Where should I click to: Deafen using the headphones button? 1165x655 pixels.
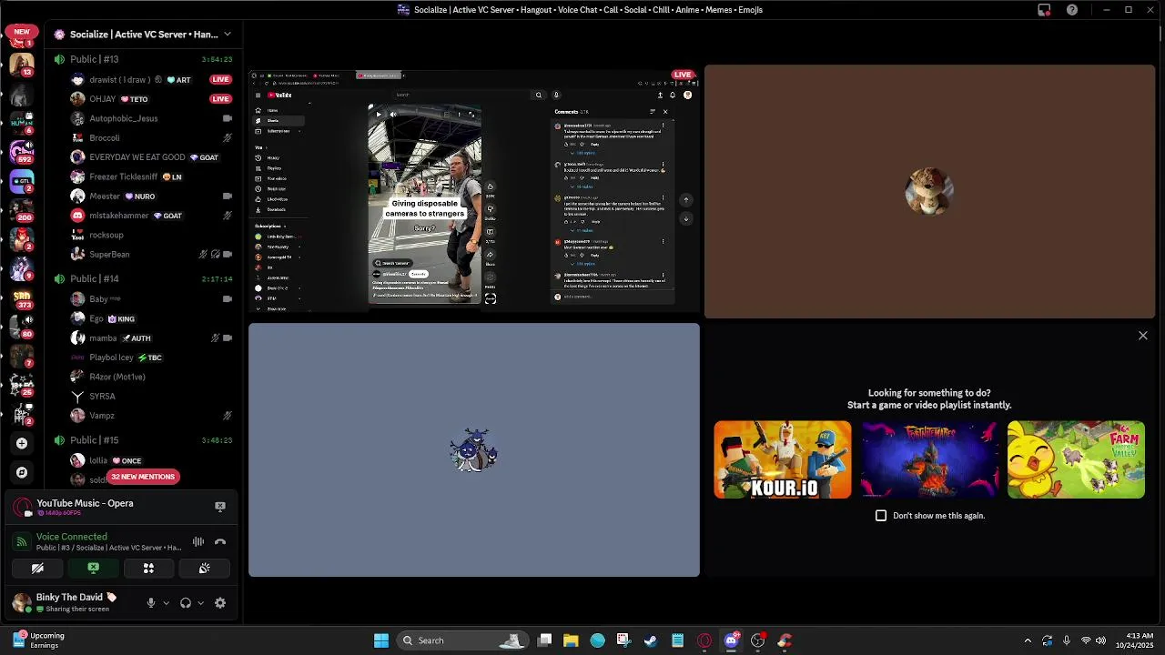pyautogui.click(x=186, y=603)
